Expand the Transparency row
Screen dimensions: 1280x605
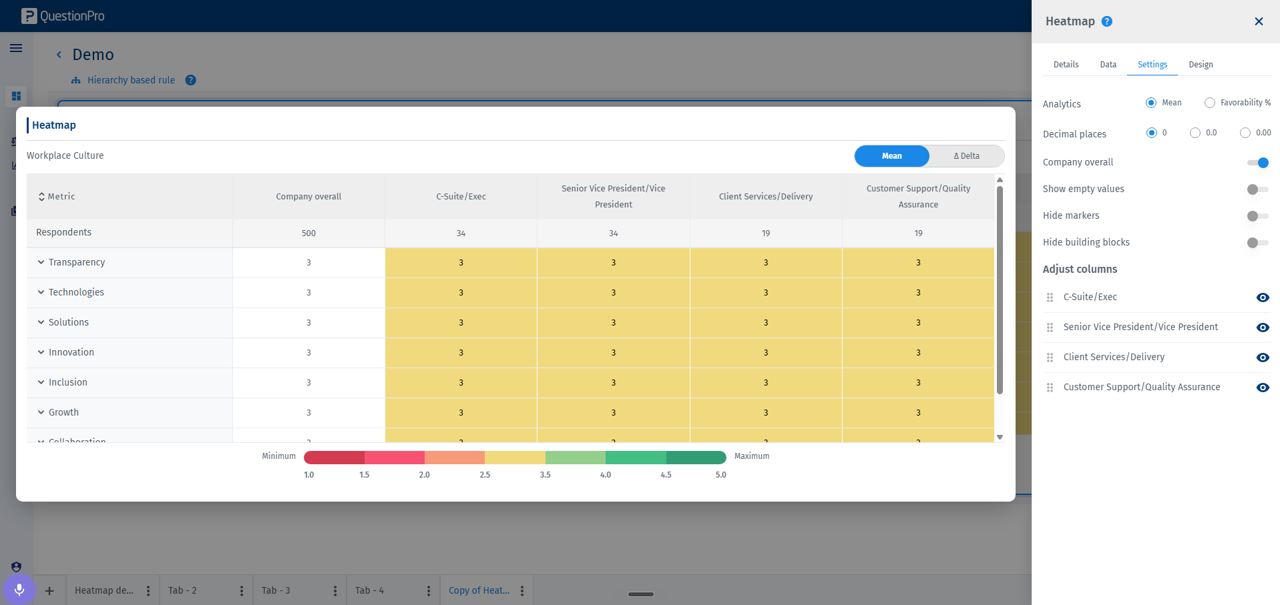[41, 262]
